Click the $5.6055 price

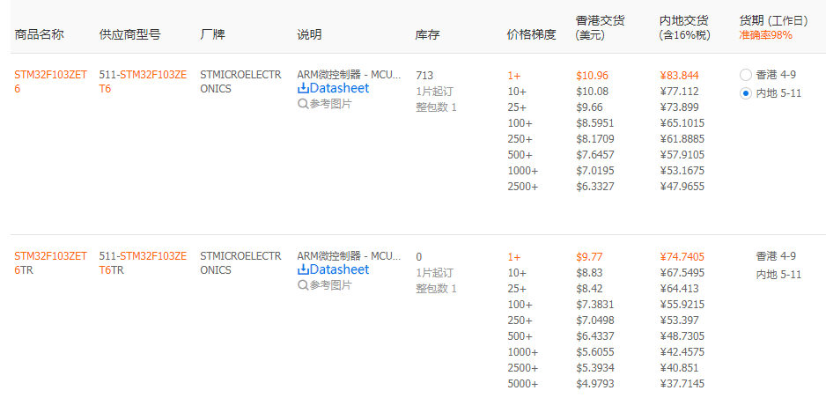(x=595, y=351)
